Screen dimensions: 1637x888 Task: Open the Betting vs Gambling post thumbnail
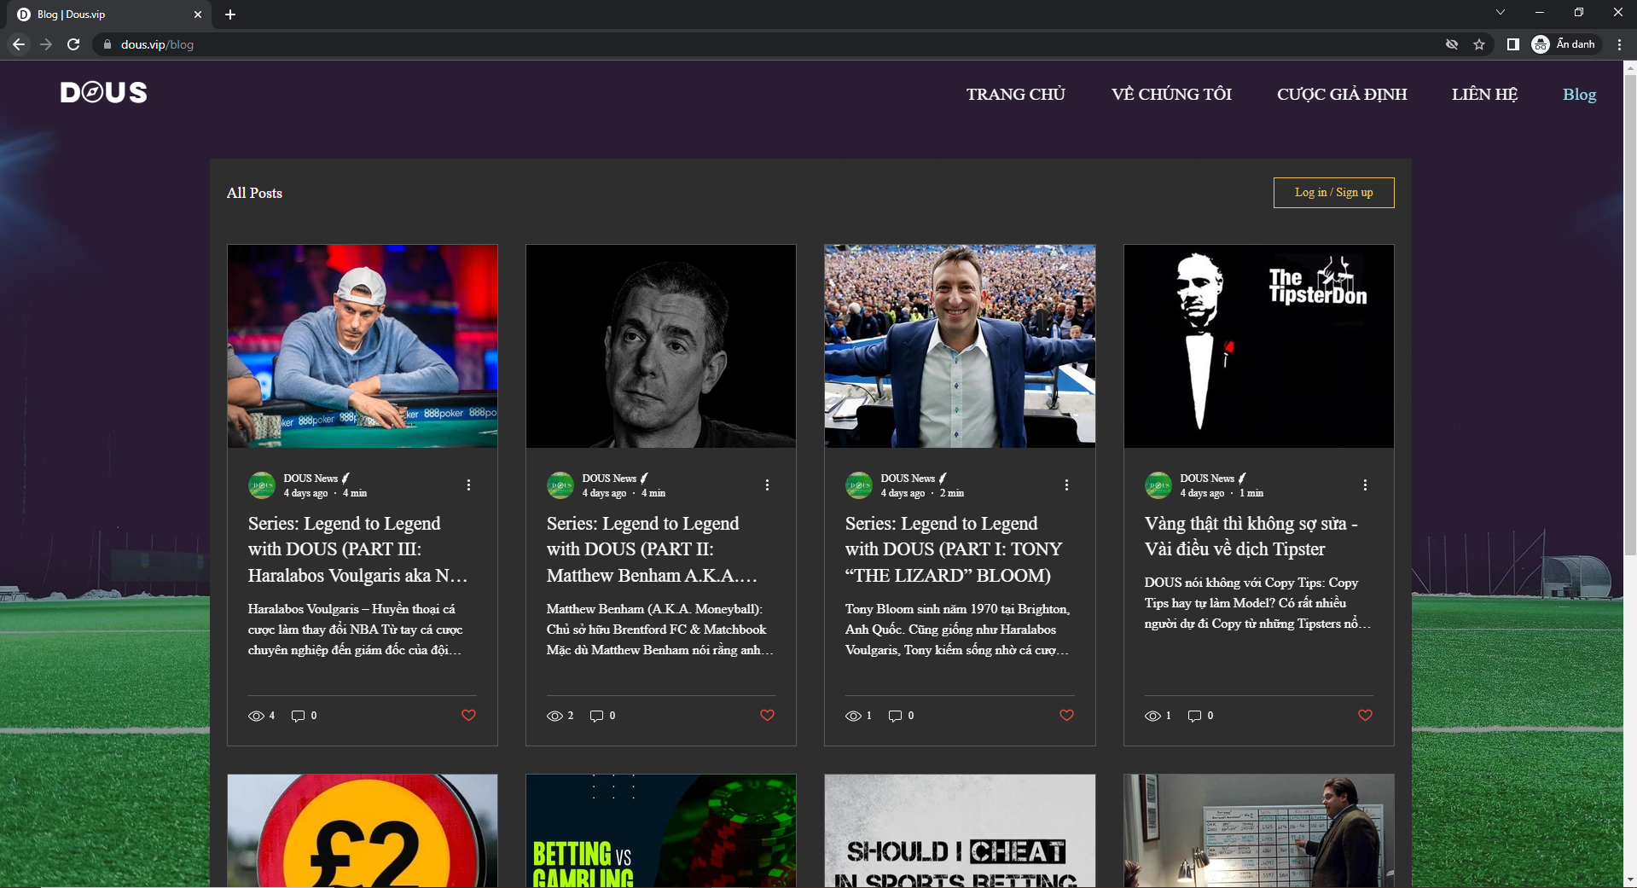[661, 831]
